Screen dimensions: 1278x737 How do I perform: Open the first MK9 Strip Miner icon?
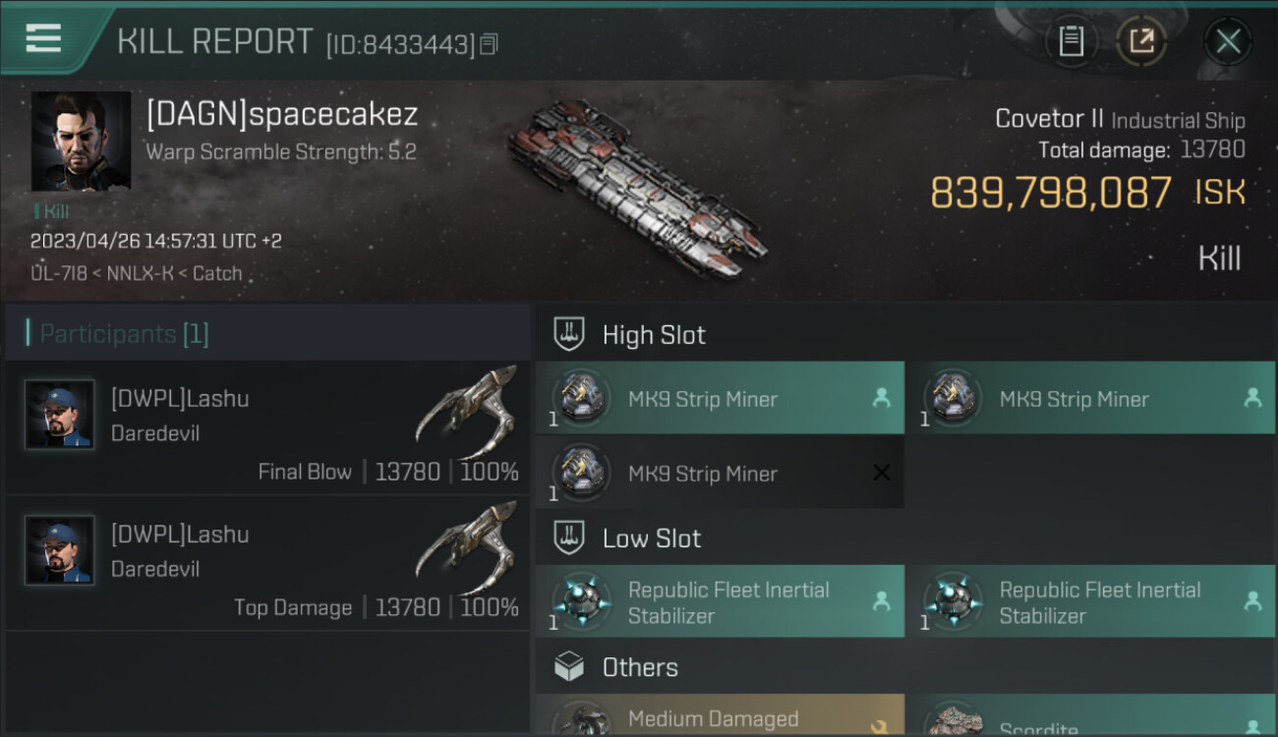[581, 398]
